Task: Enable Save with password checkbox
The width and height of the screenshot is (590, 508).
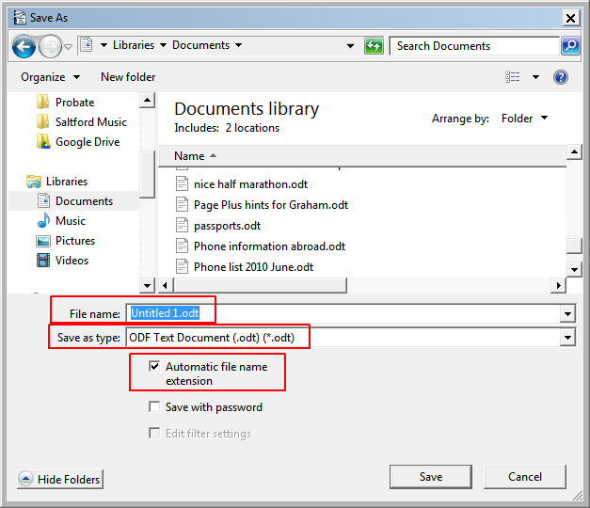Action: pyautogui.click(x=154, y=407)
